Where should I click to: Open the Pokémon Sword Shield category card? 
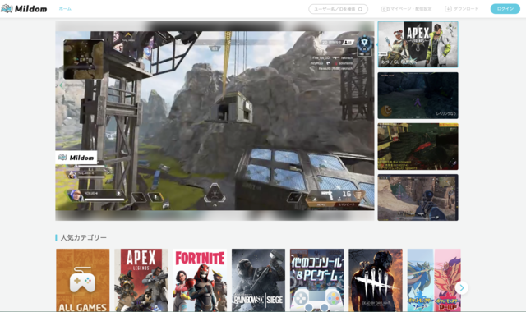coord(434,280)
